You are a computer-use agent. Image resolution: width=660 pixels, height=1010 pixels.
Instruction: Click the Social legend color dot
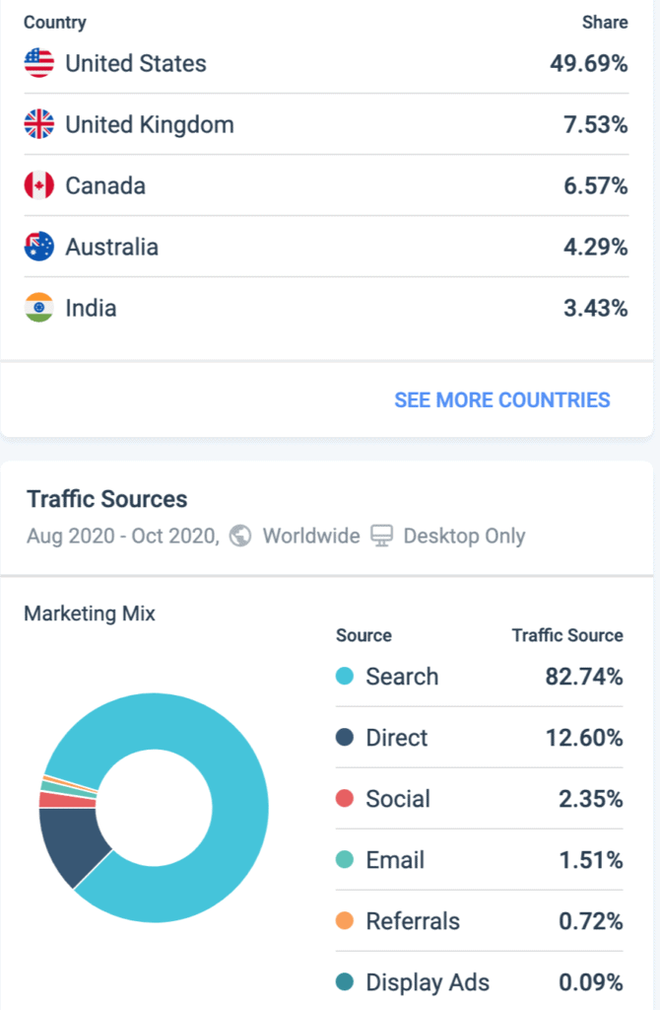click(345, 799)
